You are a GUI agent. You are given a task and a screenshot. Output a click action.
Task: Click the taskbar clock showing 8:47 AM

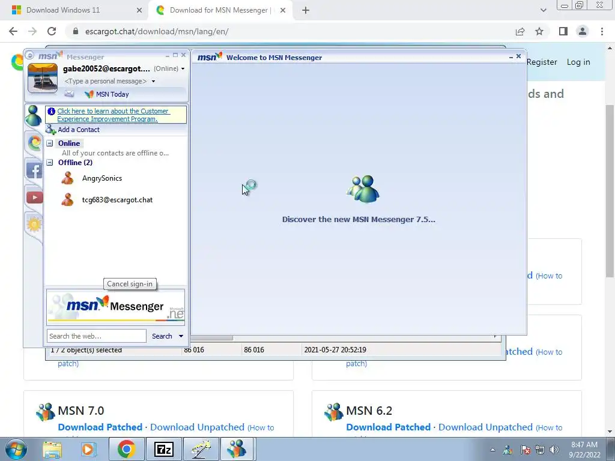click(x=584, y=450)
